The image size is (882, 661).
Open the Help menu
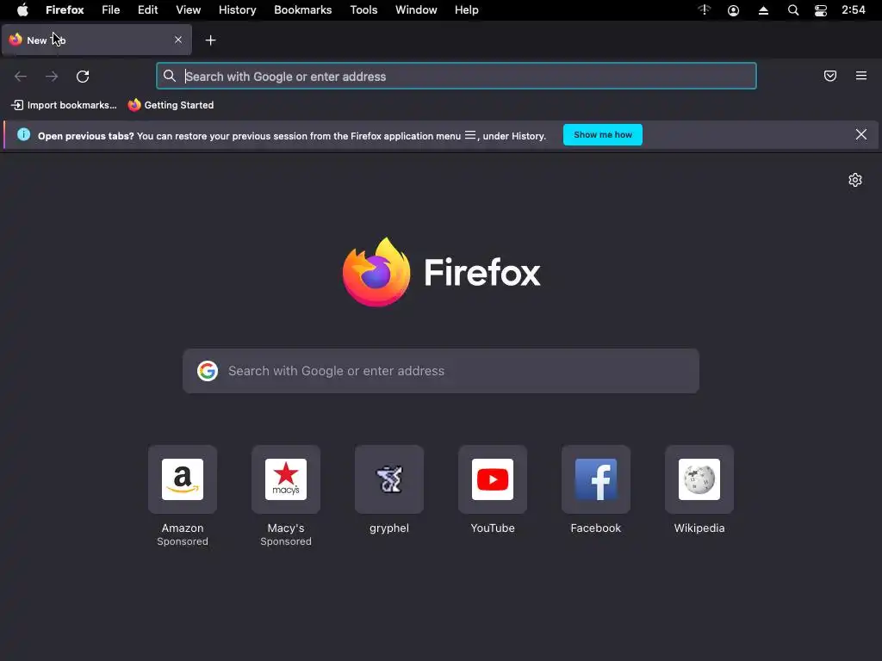point(466,10)
